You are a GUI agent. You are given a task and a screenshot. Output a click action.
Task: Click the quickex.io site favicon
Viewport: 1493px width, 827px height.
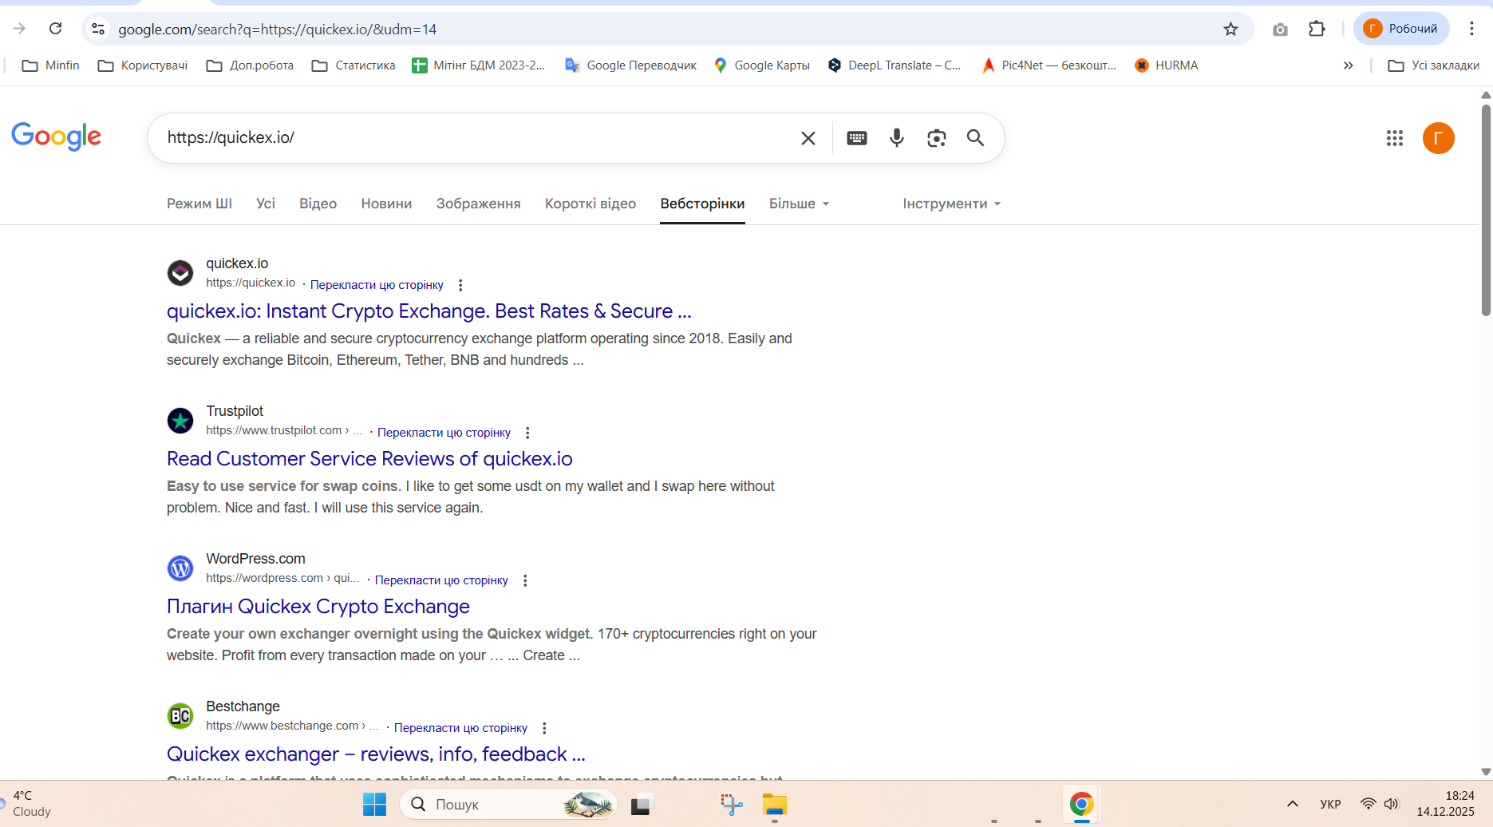[x=180, y=273]
